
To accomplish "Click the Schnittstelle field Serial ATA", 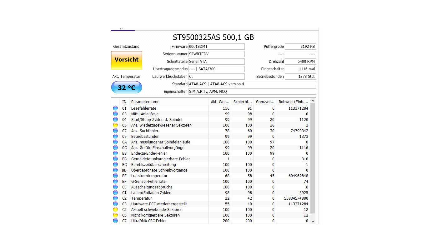I will [216, 62].
